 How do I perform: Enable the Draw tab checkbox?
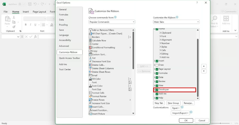tap(157, 65)
